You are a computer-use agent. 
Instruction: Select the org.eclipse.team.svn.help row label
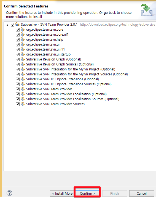click(x=45, y=39)
